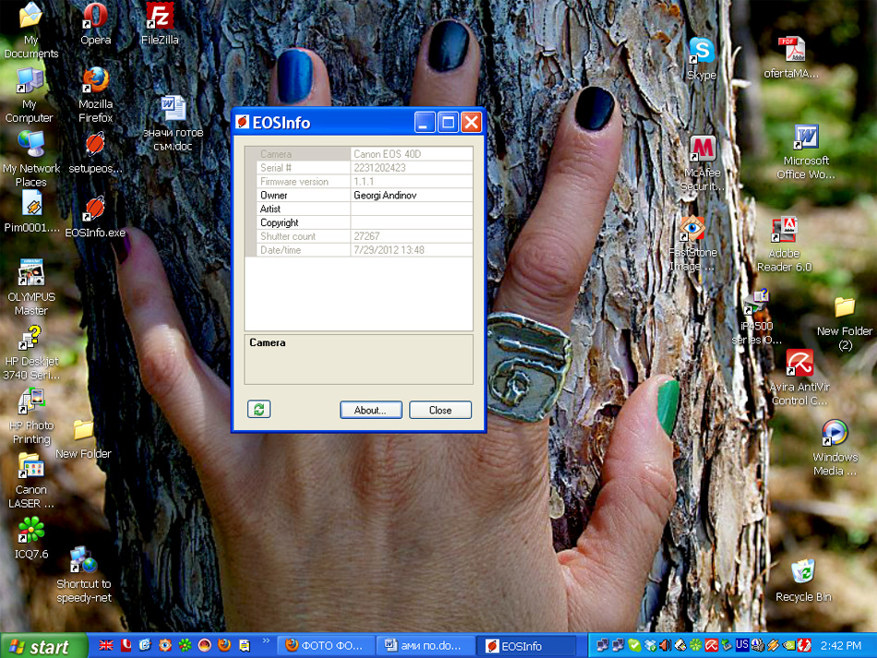Click the Windows Start button
Screen dimensions: 877x658
click(x=38, y=646)
